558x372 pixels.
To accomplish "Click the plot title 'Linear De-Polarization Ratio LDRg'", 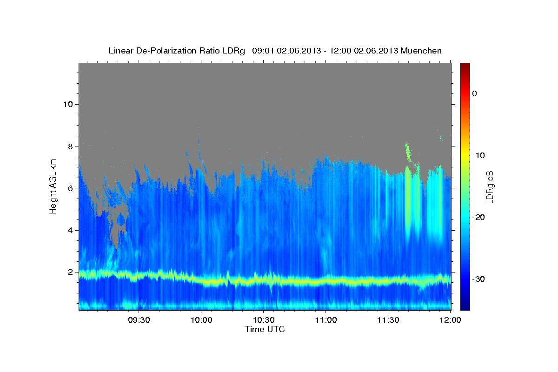I will pos(177,51).
